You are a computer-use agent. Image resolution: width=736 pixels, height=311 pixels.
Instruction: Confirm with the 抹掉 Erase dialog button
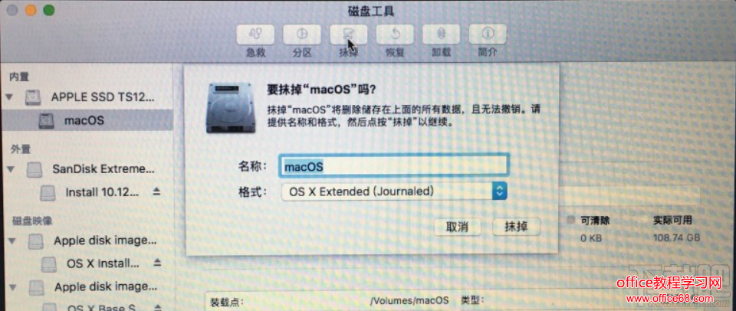coord(516,227)
